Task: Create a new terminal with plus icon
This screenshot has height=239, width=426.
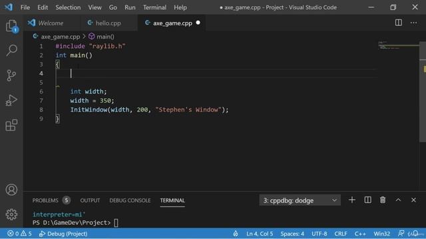Action: (352, 200)
